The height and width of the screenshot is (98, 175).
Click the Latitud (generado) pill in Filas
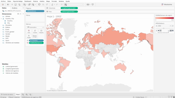[x=69, y=11]
